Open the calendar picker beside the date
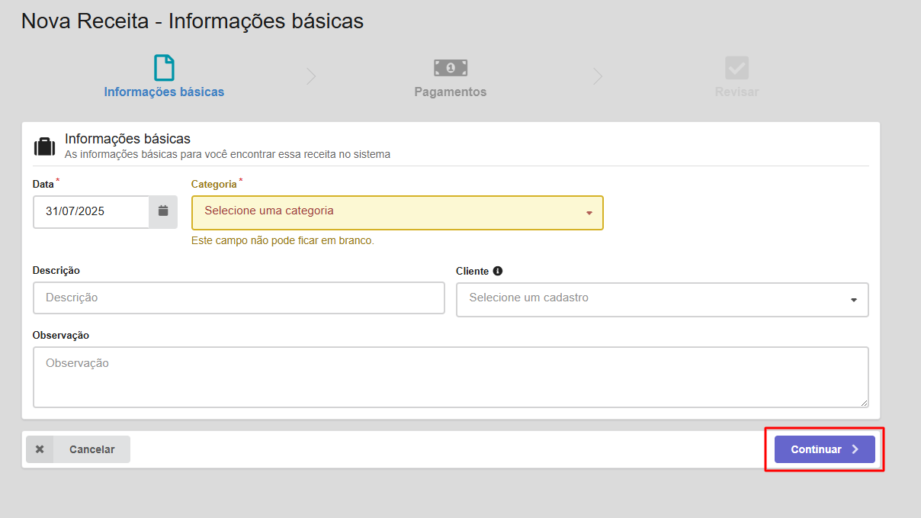The width and height of the screenshot is (921, 518). tap(163, 211)
